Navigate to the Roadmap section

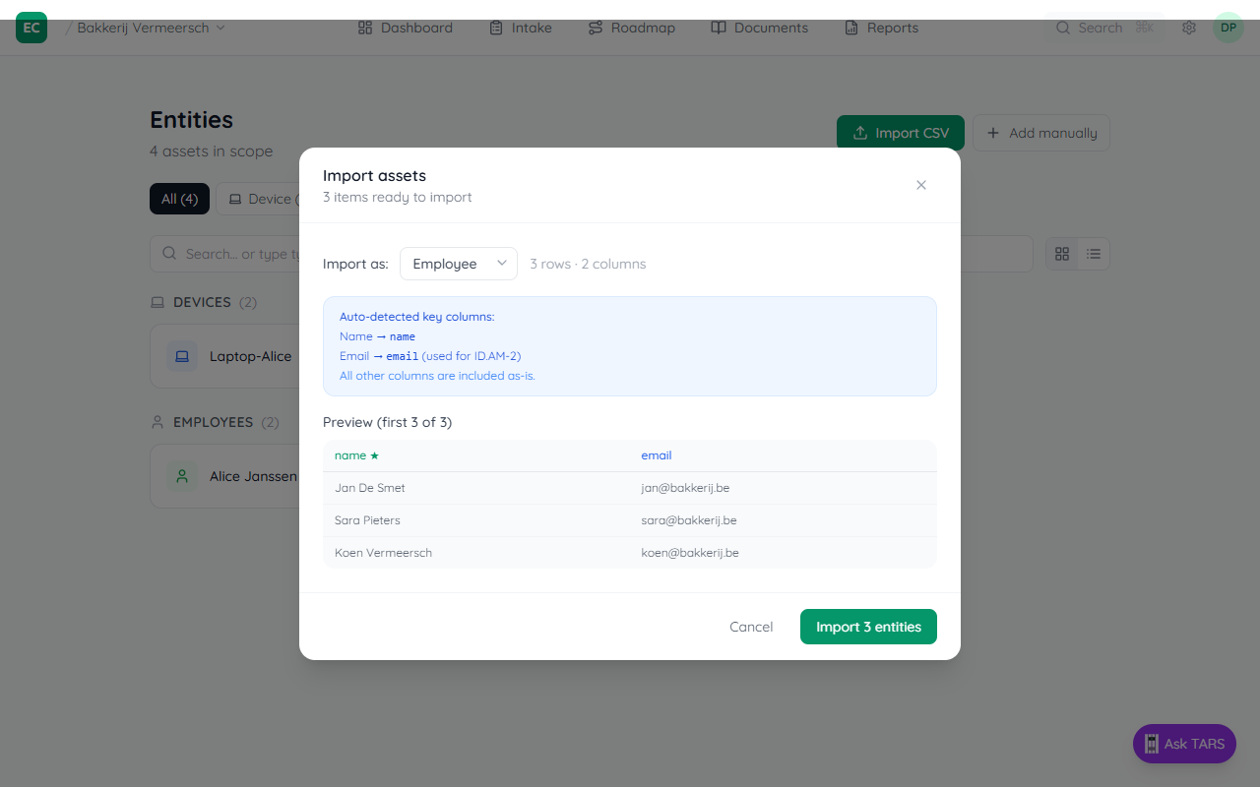631,28
